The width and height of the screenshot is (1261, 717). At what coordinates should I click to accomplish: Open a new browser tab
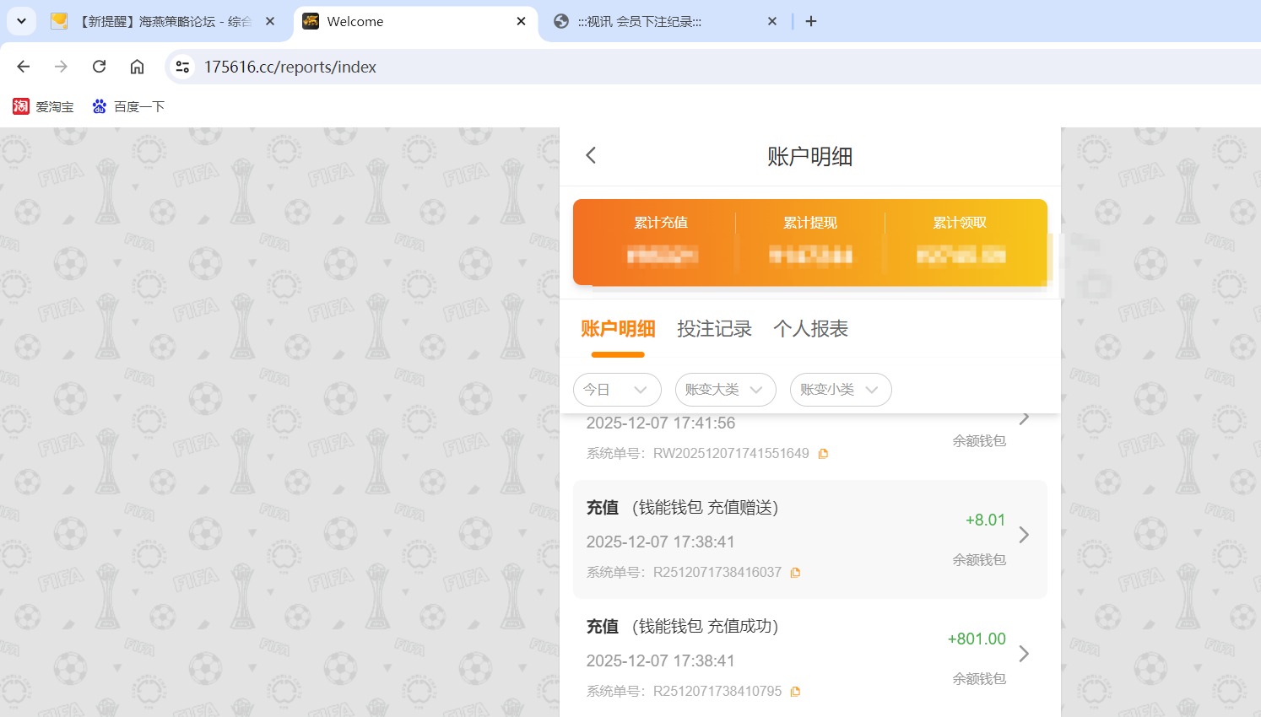[811, 21]
